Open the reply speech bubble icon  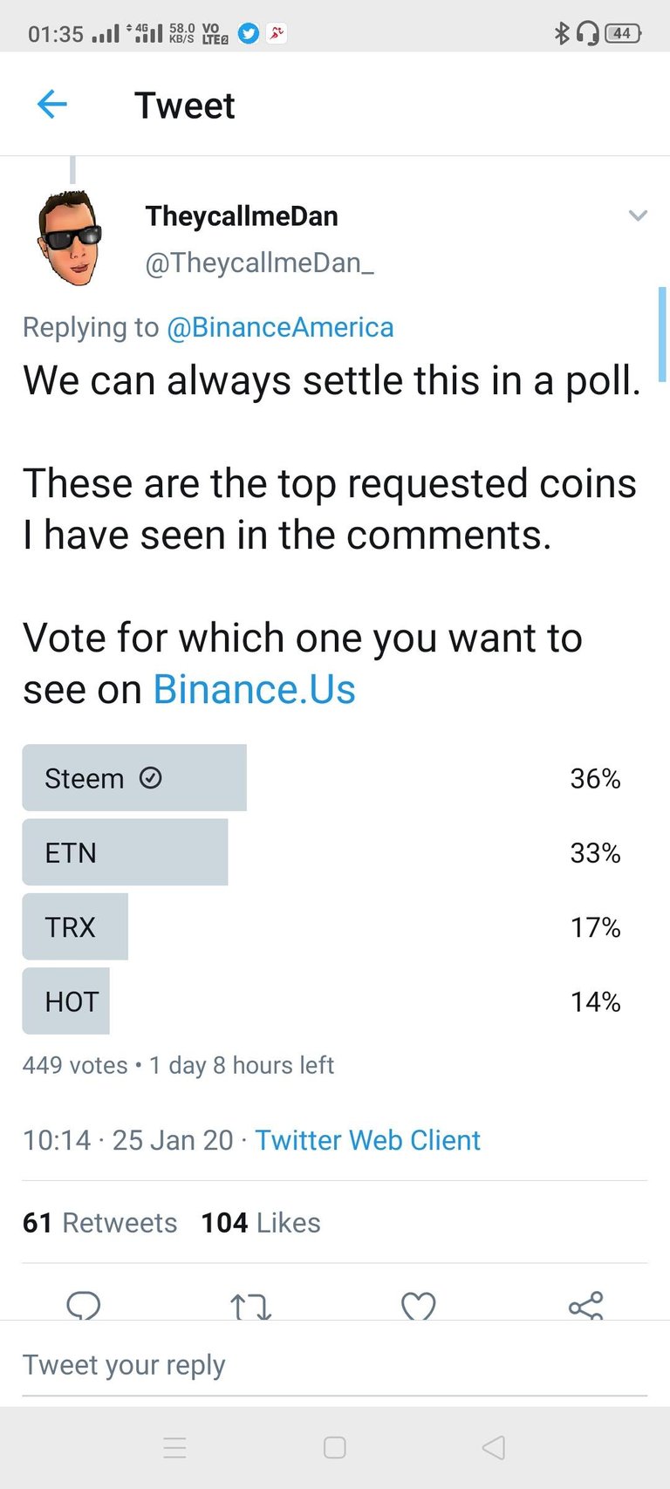point(84,1305)
